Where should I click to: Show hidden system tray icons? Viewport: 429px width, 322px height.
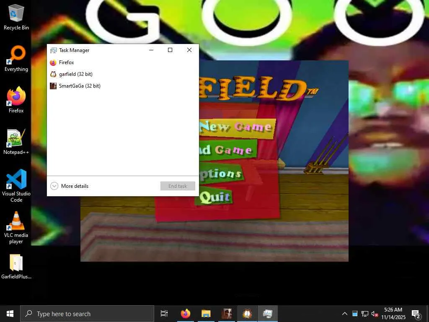coord(345,314)
